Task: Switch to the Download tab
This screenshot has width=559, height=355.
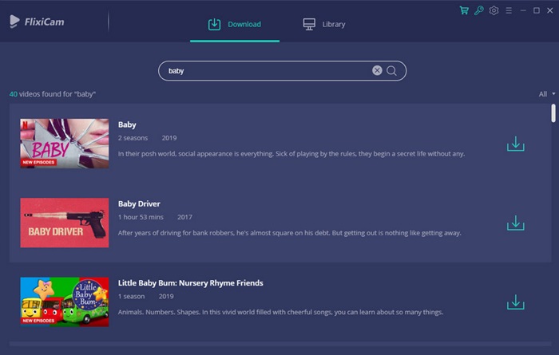Action: click(235, 24)
